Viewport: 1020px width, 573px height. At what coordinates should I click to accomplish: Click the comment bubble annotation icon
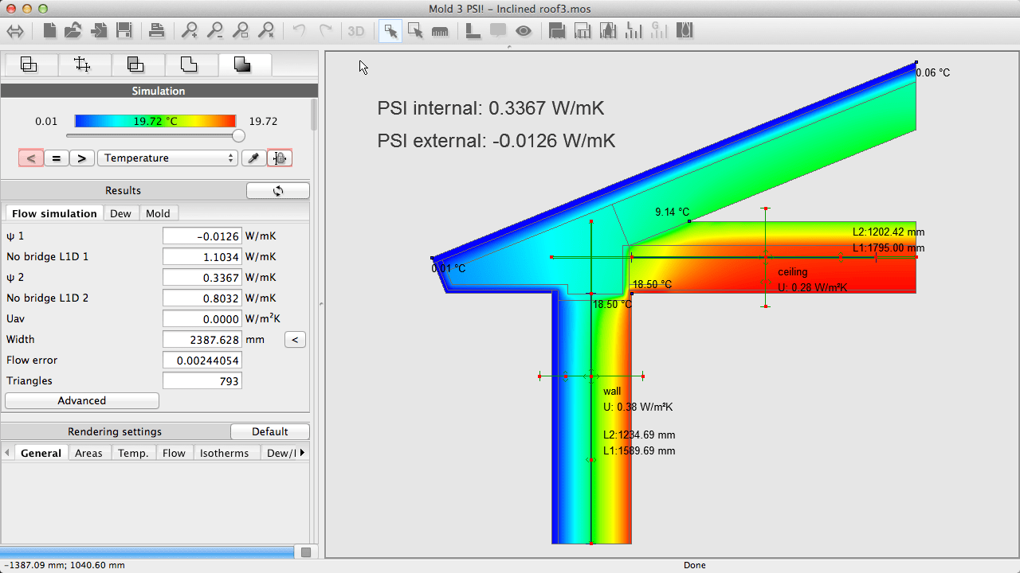[499, 30]
